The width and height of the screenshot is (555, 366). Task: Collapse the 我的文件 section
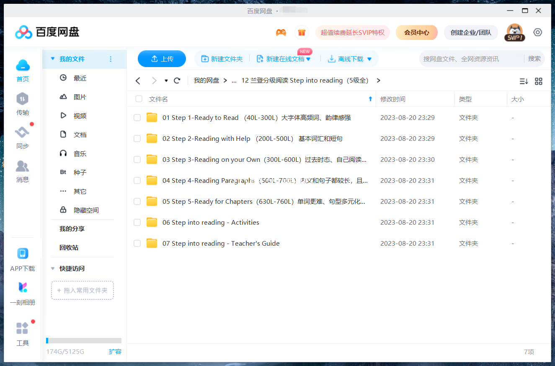(x=52, y=59)
